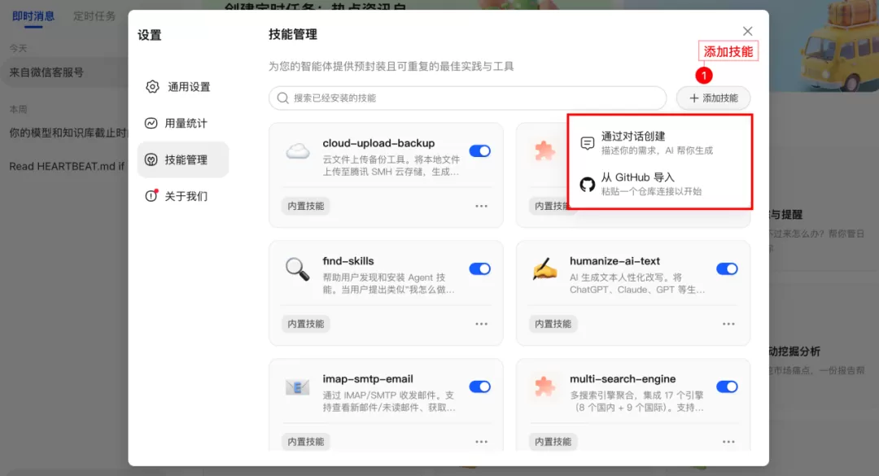Click the envelope icon of imap-smtp-email
This screenshot has width=879, height=476.
click(x=297, y=386)
